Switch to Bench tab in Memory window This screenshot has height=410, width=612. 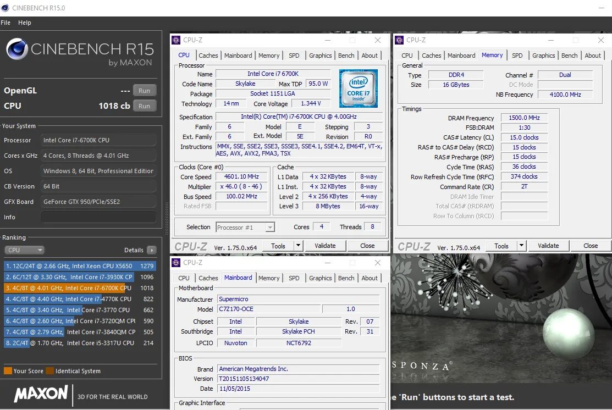(570, 56)
